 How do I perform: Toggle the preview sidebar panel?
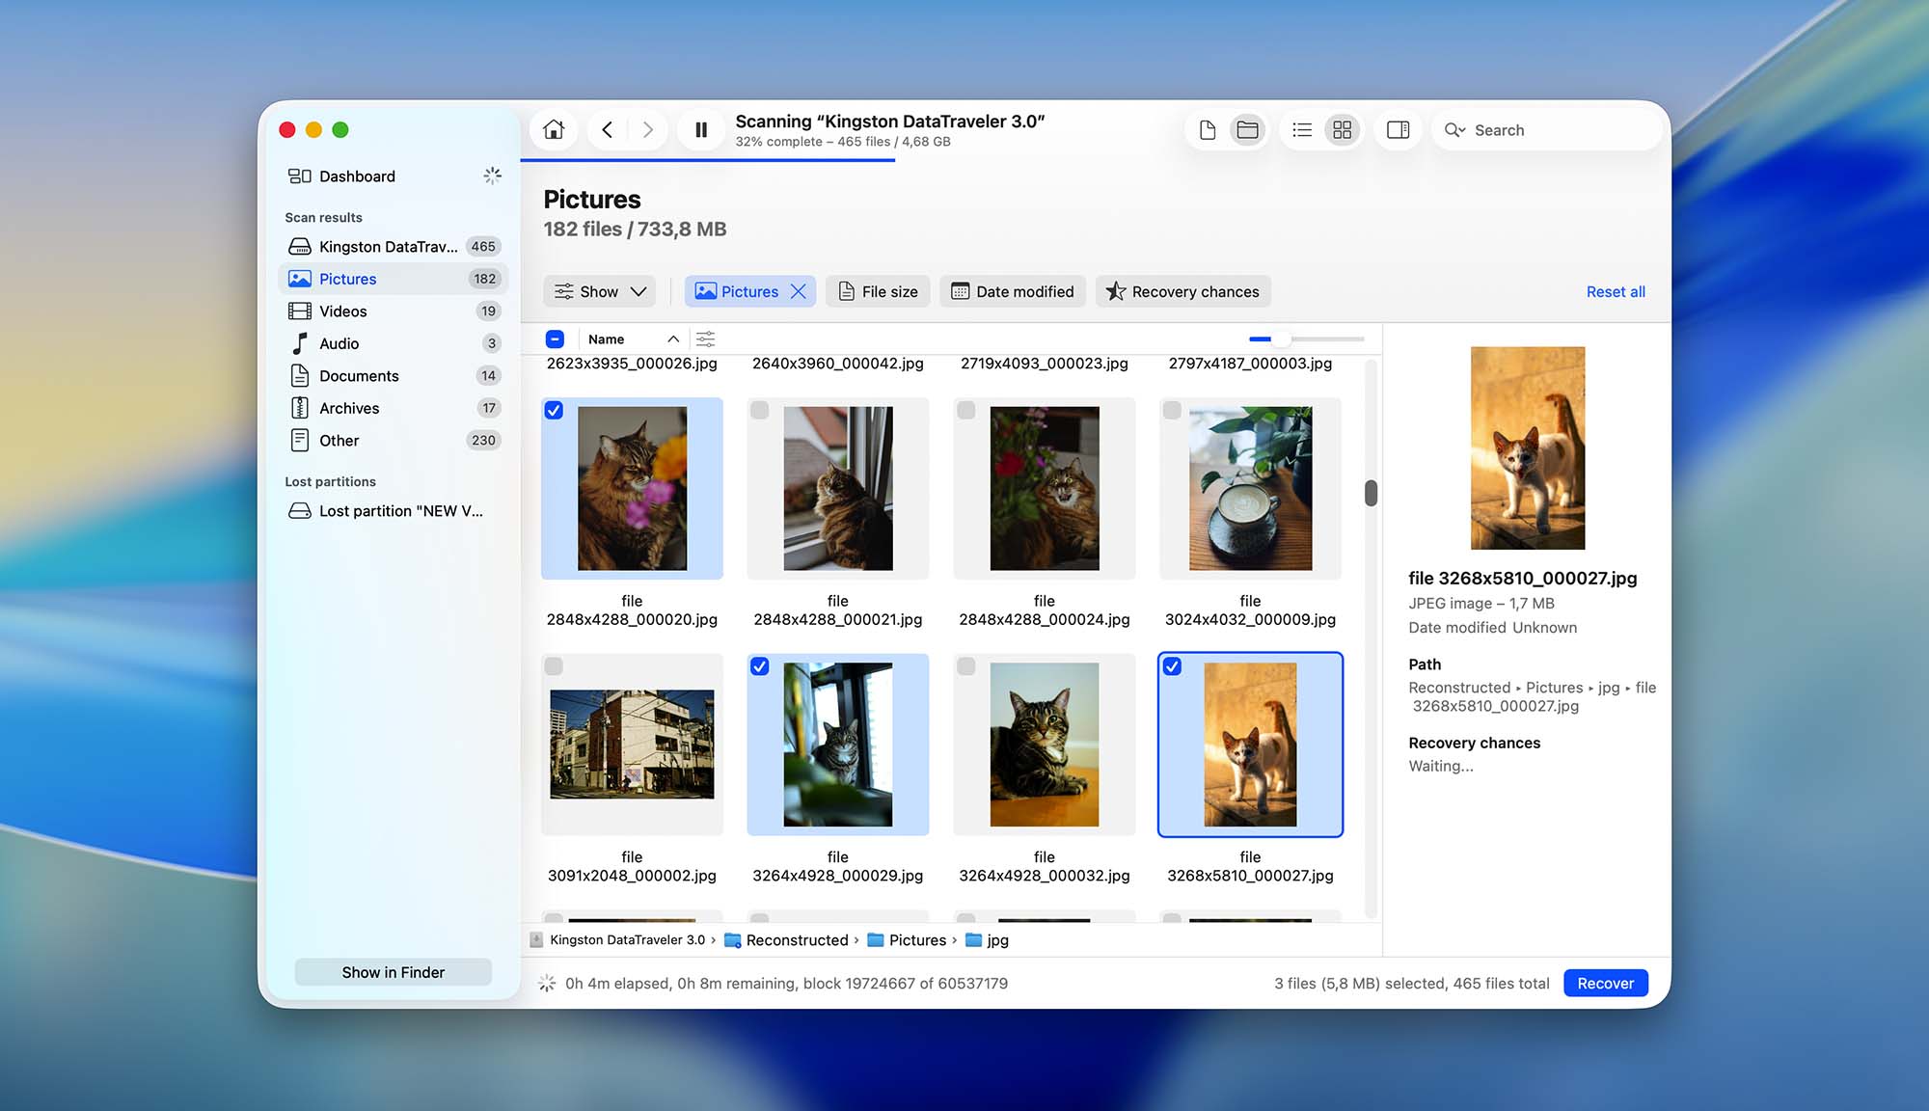(x=1398, y=129)
